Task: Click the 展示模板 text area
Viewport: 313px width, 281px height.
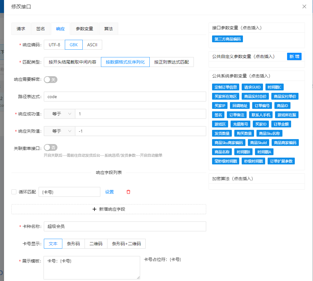Action: click(92, 268)
